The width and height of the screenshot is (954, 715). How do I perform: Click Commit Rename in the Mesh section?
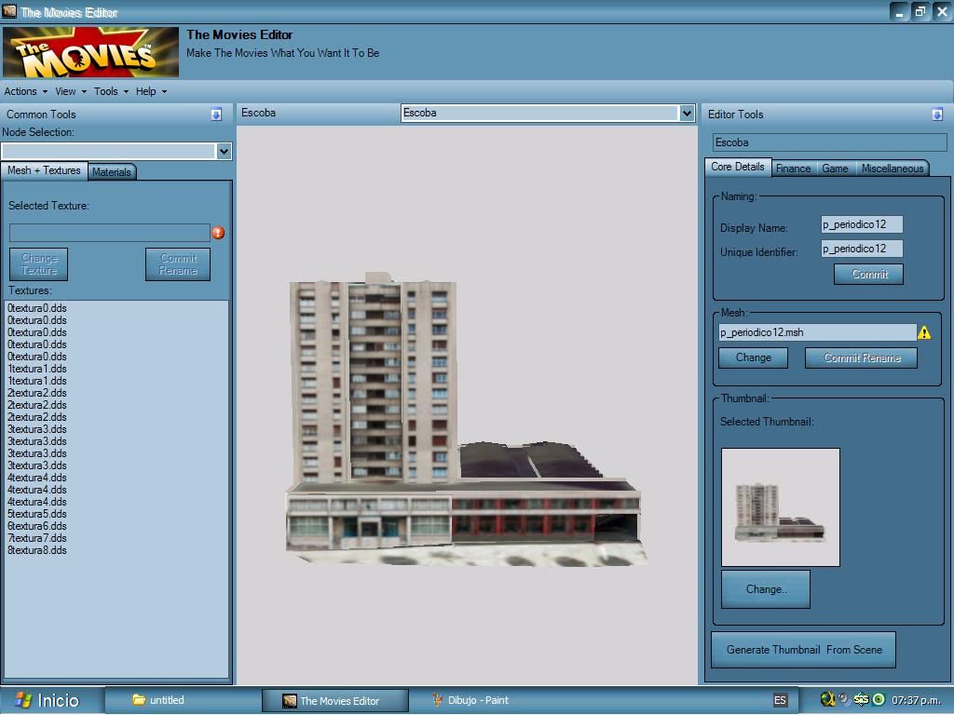[x=862, y=358]
